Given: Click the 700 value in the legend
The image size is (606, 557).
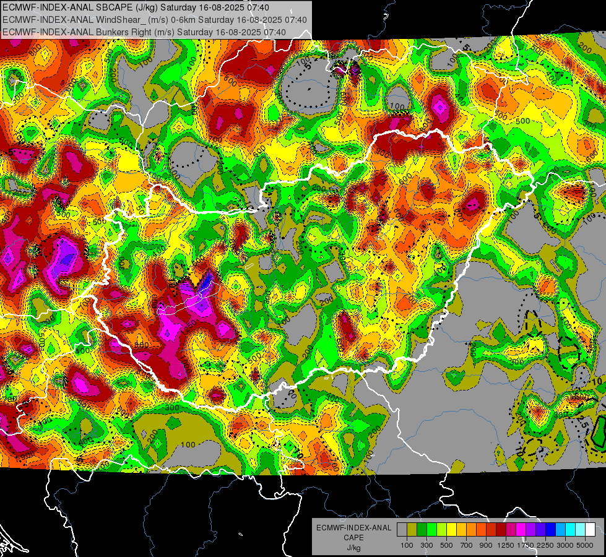Looking at the screenshot, I should point(467,545).
